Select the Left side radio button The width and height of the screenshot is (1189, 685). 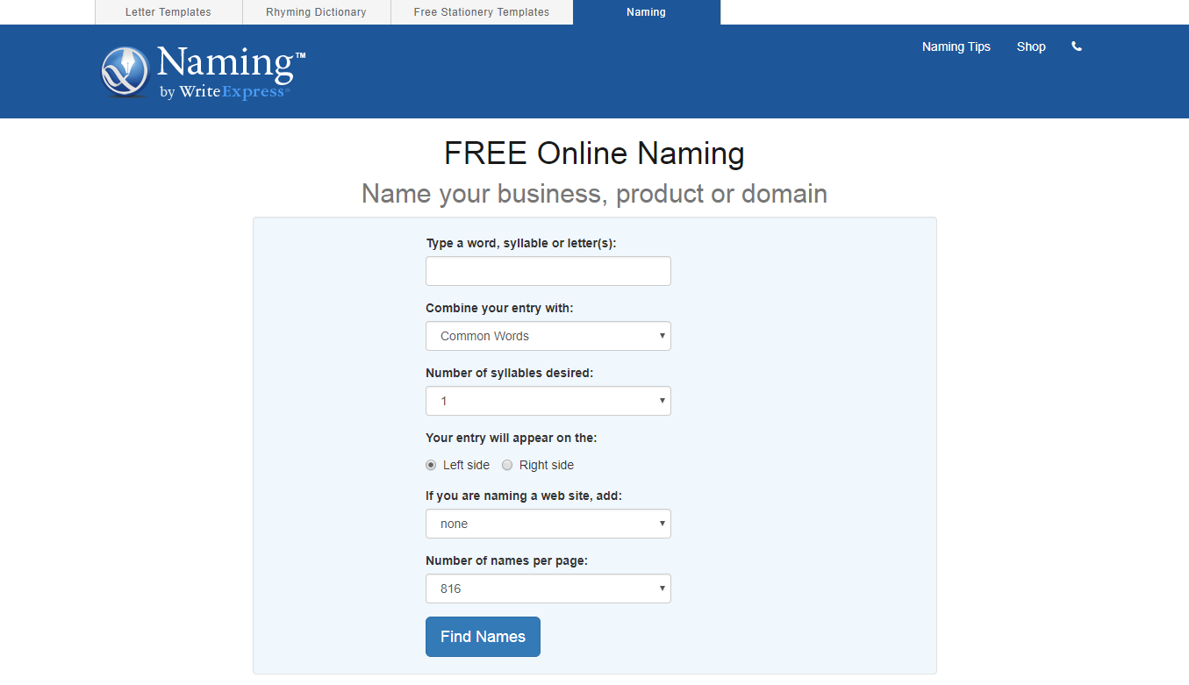[x=430, y=465]
